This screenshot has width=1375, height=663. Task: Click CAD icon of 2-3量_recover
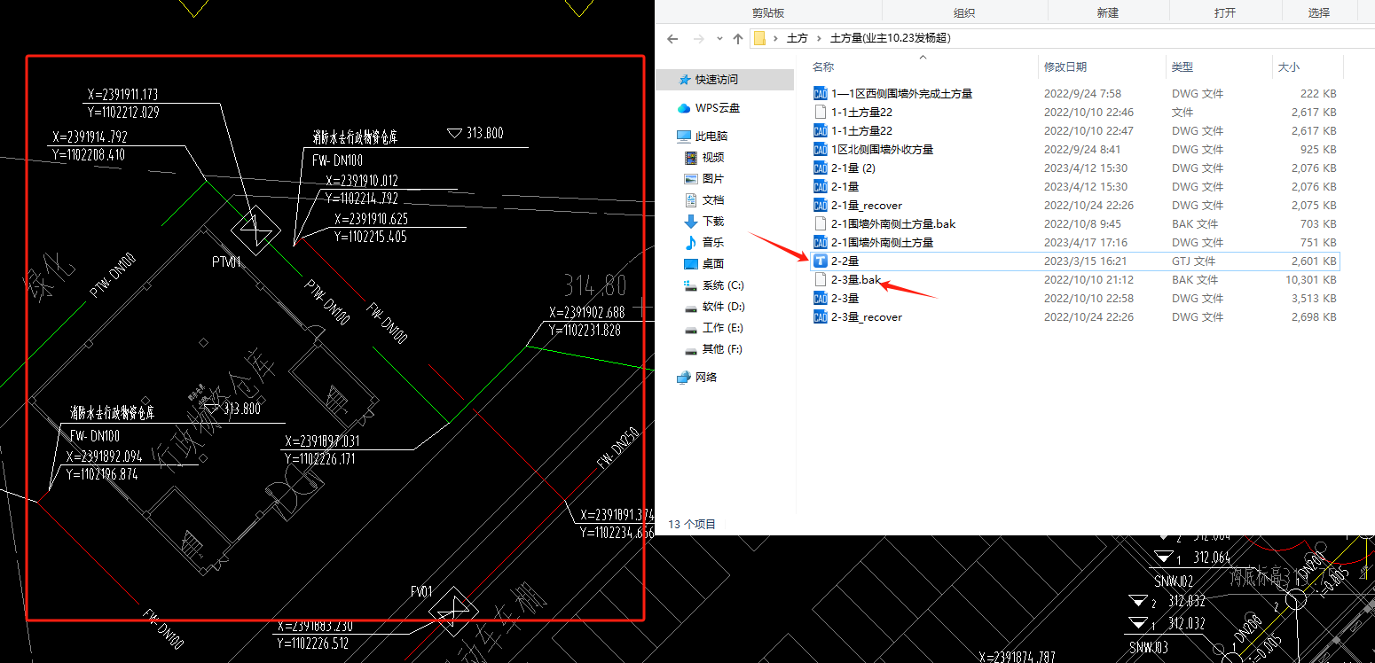821,316
